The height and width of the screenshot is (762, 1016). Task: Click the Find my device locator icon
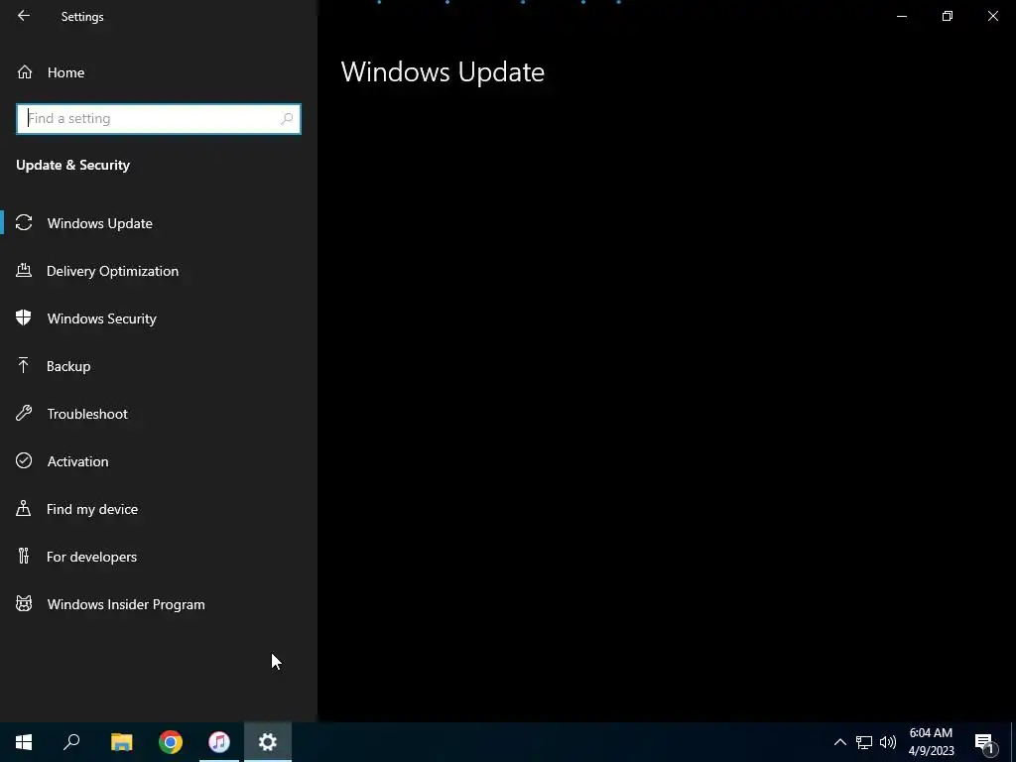(24, 508)
